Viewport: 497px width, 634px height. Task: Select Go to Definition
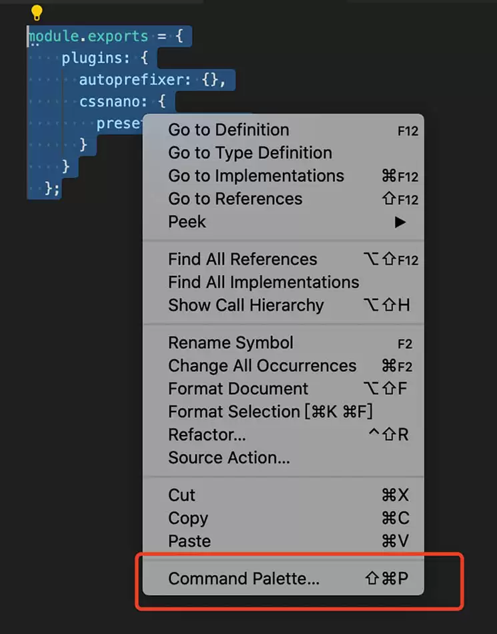pyautogui.click(x=227, y=130)
